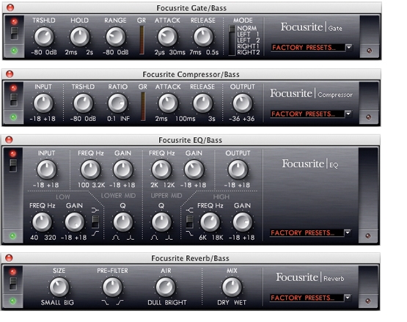Click the Compressor FACTORY PRESETS text field

(307, 114)
